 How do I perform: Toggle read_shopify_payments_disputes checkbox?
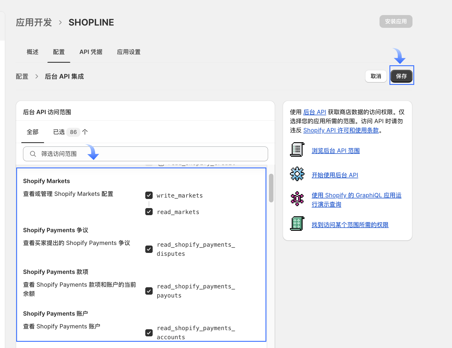point(149,249)
